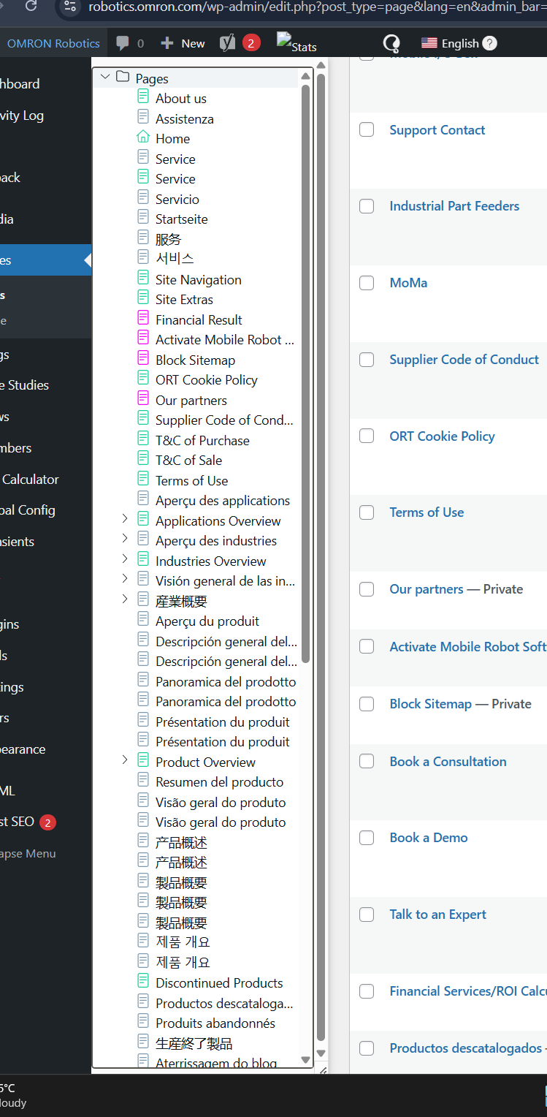Screen dimensions: 547x1117
Task: Click the green page icon beside About us
Action: 143,97
